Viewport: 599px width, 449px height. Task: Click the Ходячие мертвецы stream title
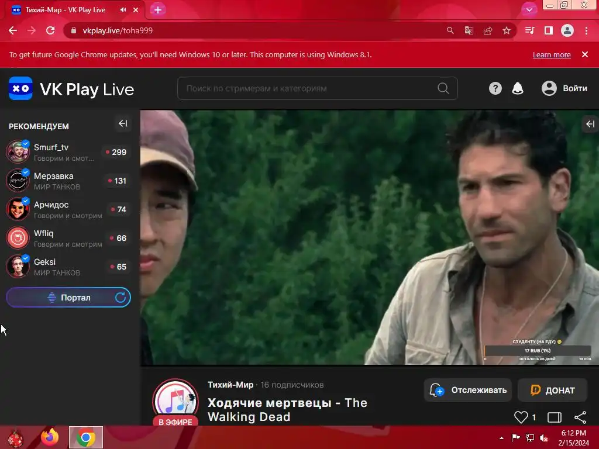pos(287,410)
